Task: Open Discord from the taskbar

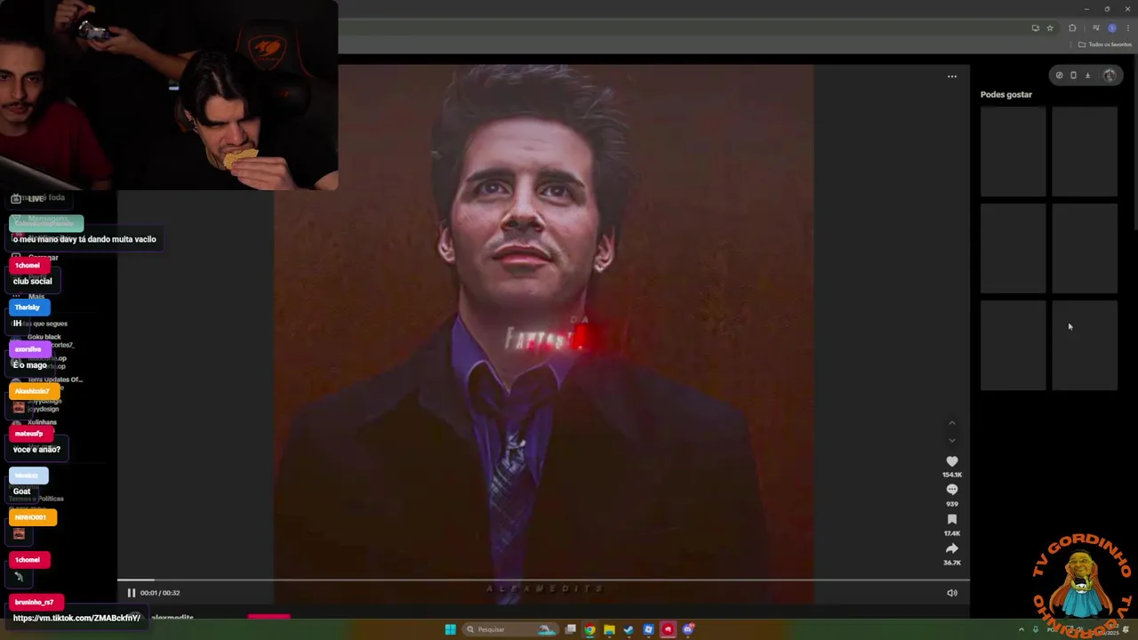Action: pyautogui.click(x=687, y=629)
